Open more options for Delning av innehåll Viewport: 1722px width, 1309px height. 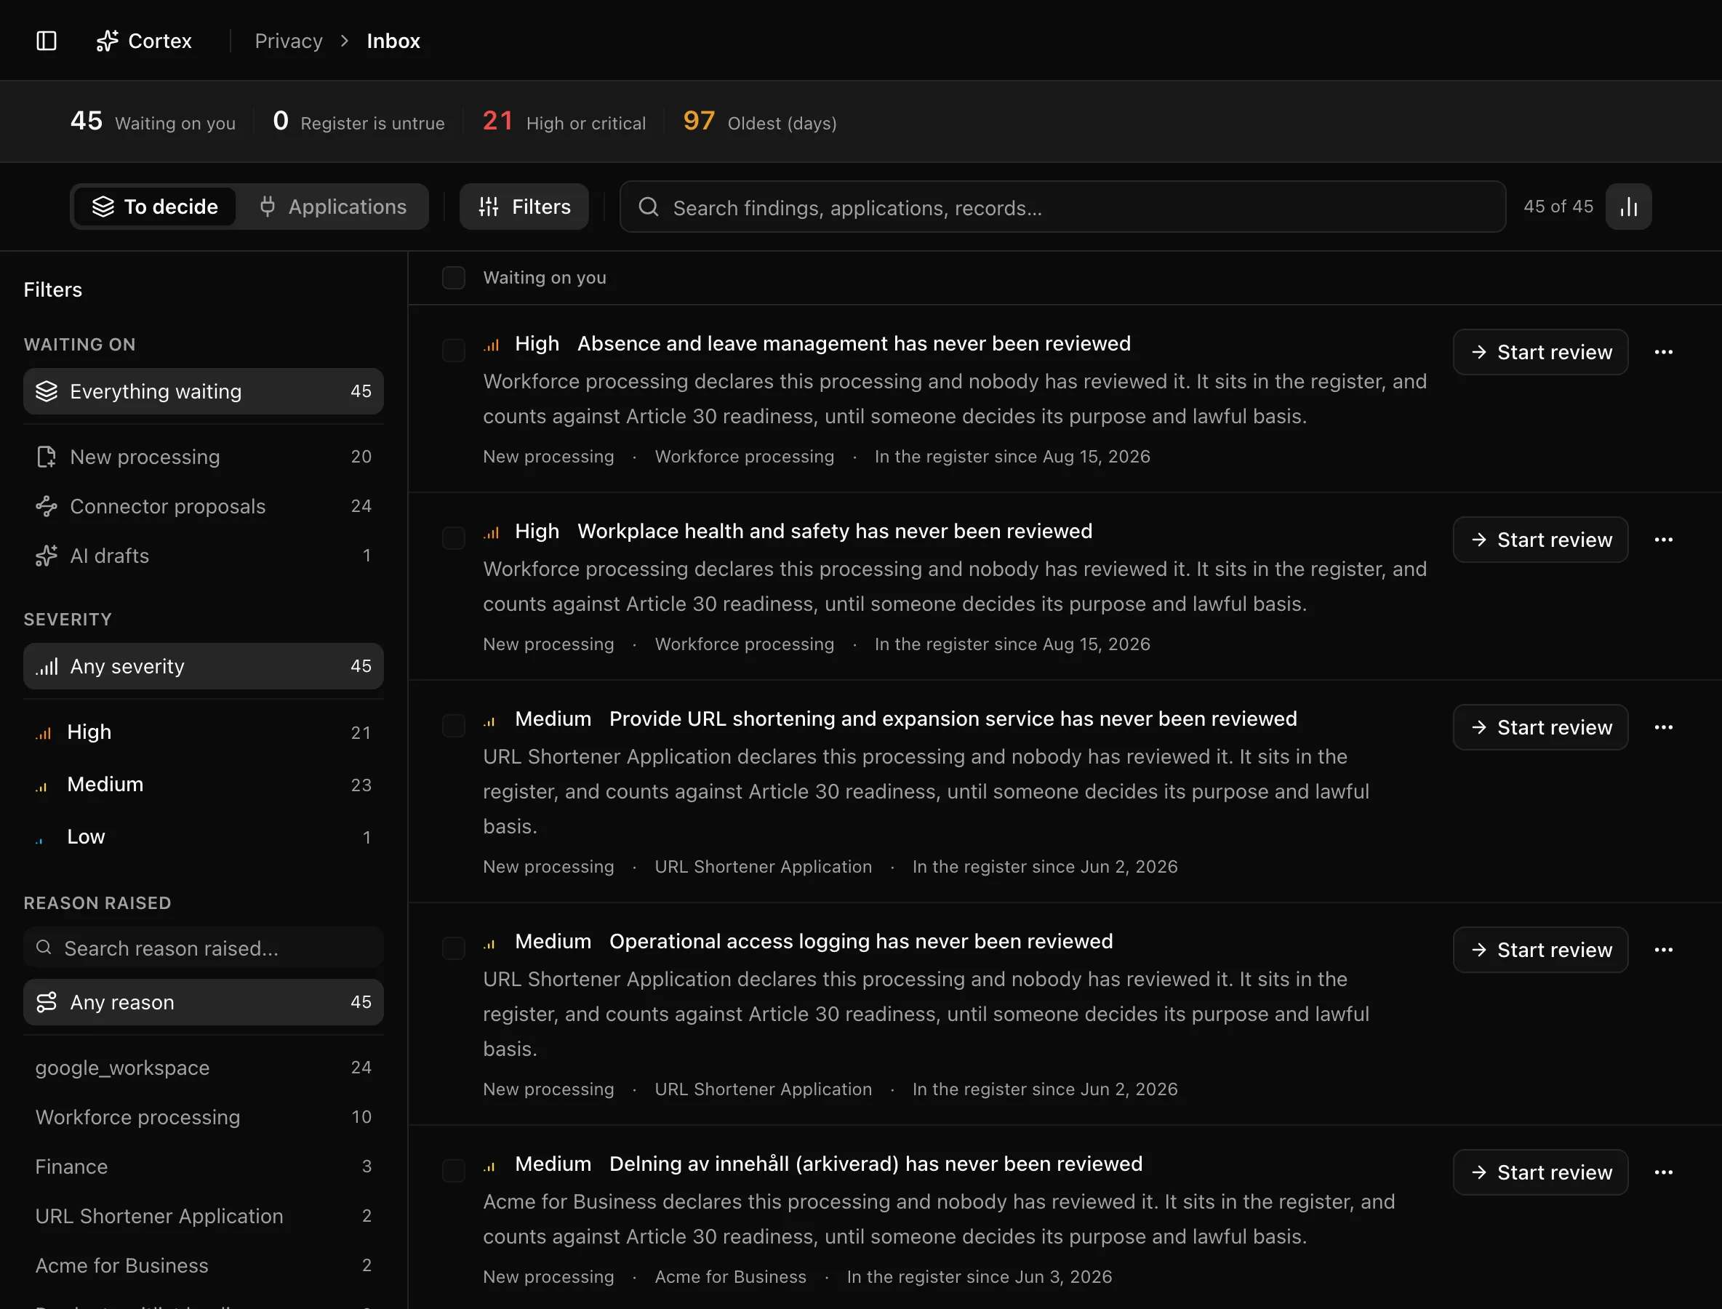pos(1664,1172)
